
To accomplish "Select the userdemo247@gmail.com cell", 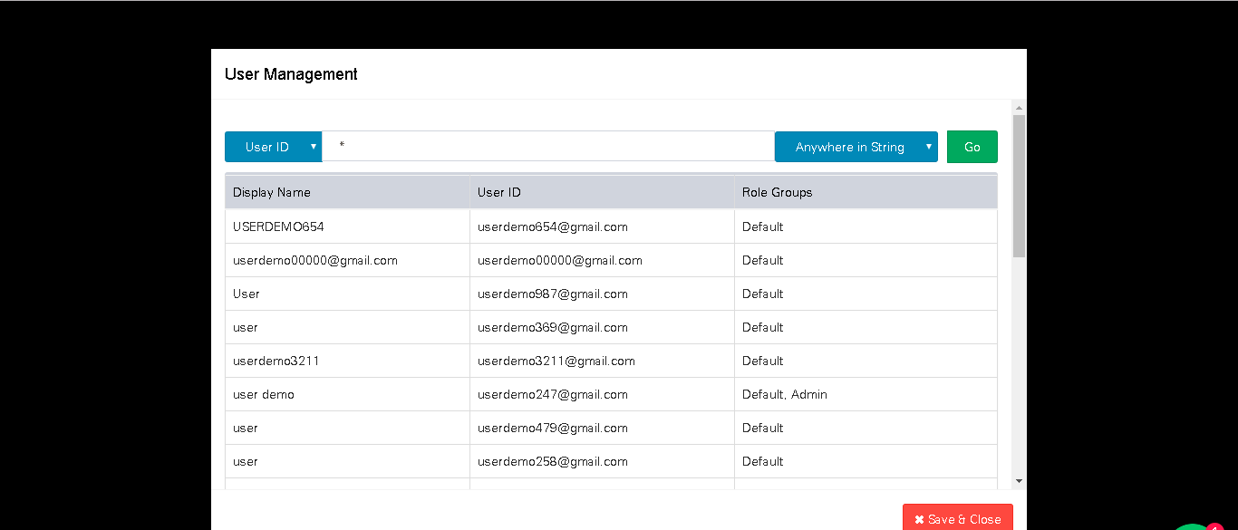I will pos(603,394).
